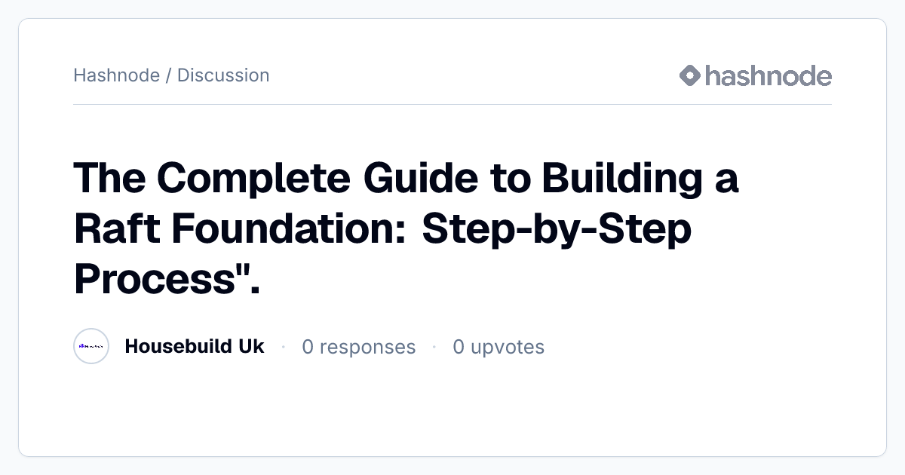Screen dimensions: 905x475
Task: Click the word "upvotes" label
Action: coord(508,348)
